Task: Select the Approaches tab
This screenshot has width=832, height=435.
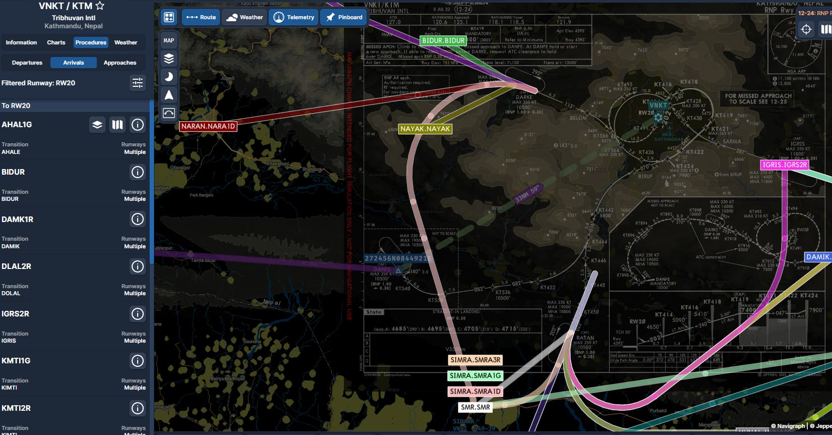Action: click(x=120, y=63)
